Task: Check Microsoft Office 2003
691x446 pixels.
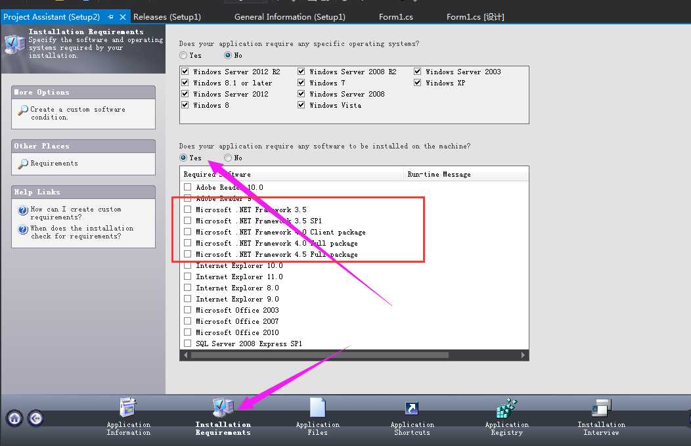Action: point(188,310)
